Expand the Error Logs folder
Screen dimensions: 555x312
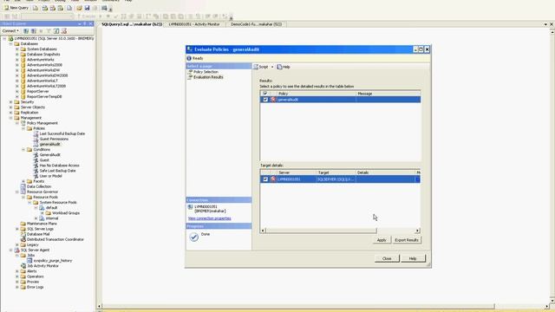(17, 287)
